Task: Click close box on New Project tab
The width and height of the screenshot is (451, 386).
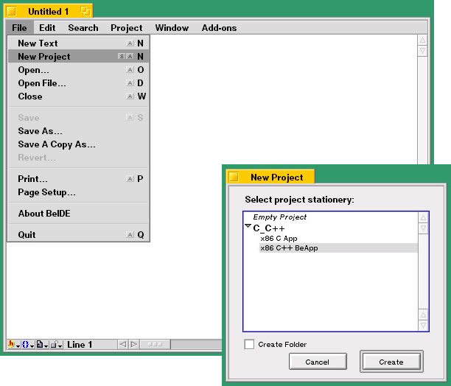Action: click(x=234, y=177)
